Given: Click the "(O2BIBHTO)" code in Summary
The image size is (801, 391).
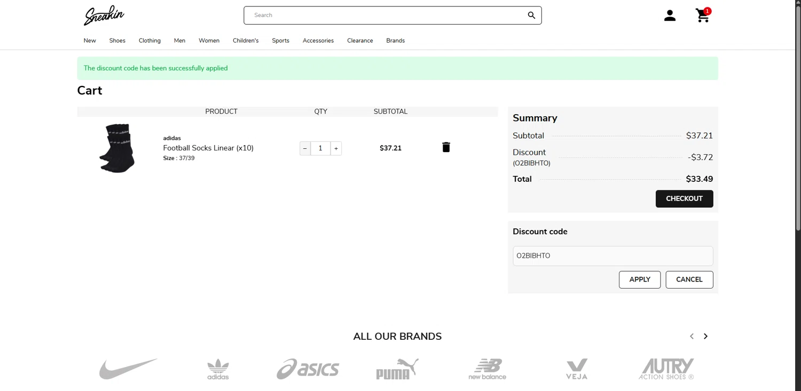Looking at the screenshot, I should [x=531, y=163].
